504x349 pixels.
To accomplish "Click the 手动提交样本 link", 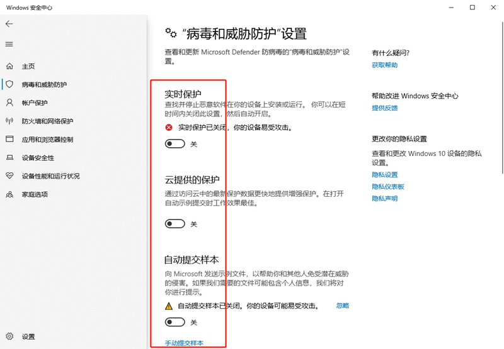I will tap(184, 343).
